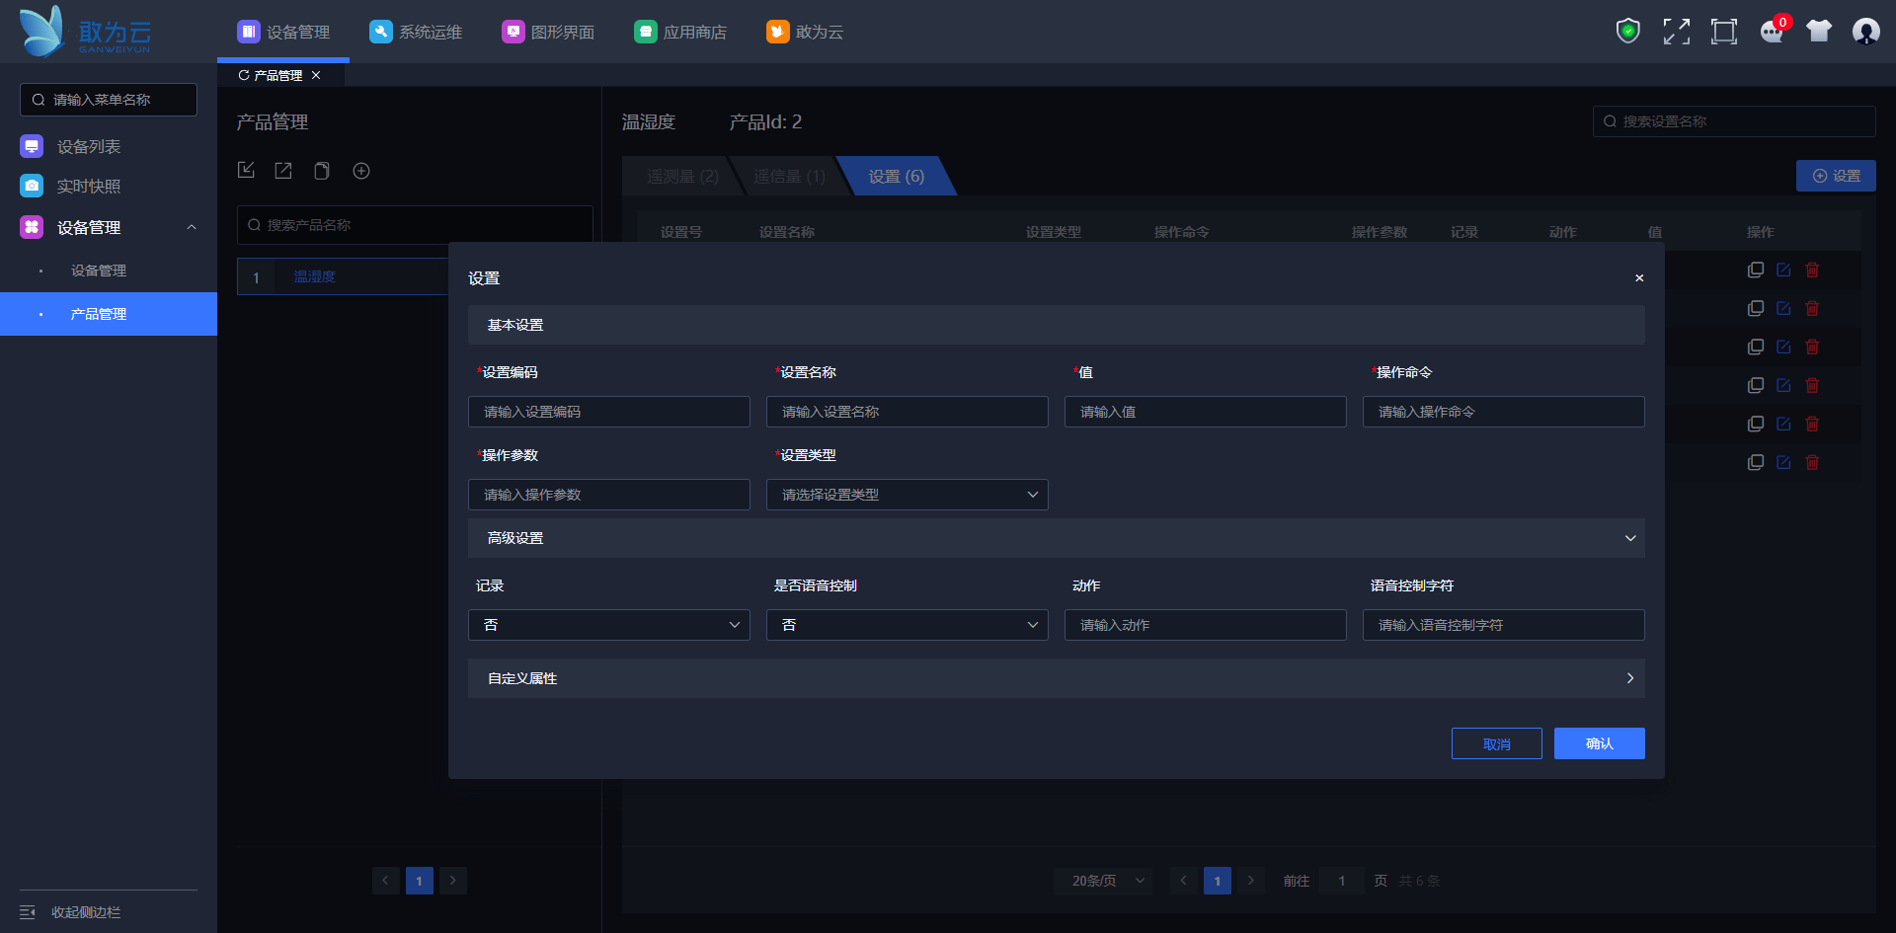Collapse the 设备管理 sidebar menu
Viewport: 1896px width, 933px height.
(192, 227)
